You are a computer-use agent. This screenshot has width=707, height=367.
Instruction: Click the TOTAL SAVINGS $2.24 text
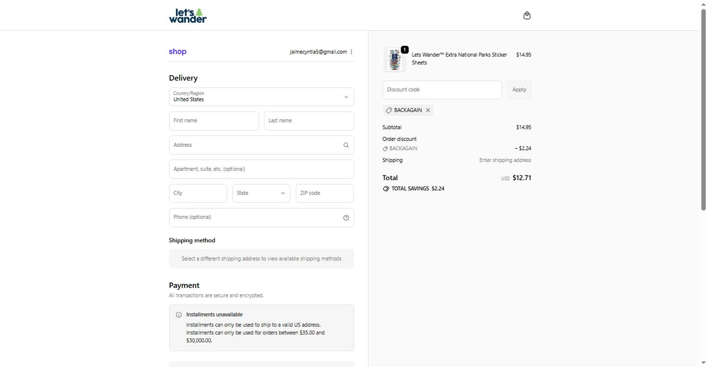pos(418,189)
